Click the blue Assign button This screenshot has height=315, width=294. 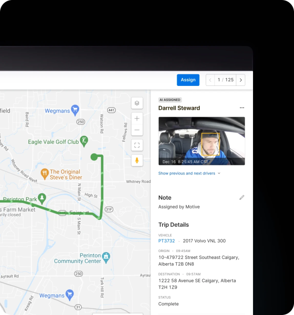coord(188,80)
